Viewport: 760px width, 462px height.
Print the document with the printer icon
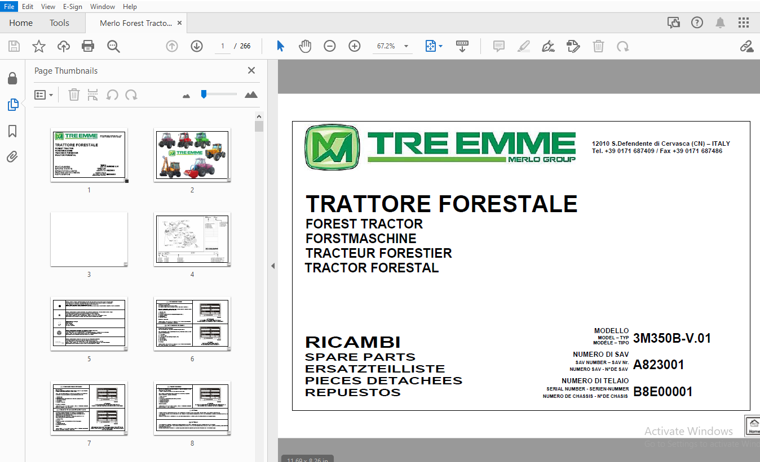(88, 46)
